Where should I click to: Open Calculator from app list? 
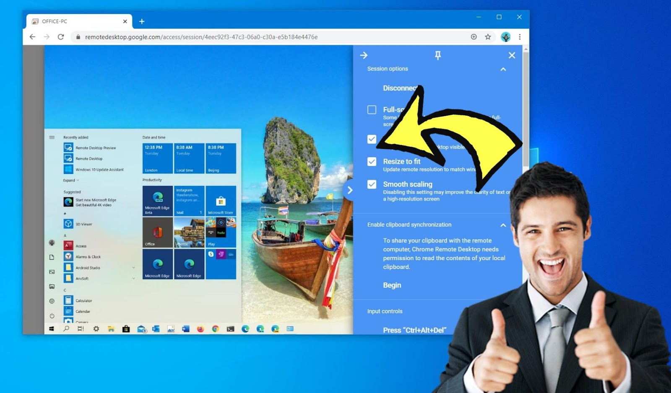tap(78, 300)
